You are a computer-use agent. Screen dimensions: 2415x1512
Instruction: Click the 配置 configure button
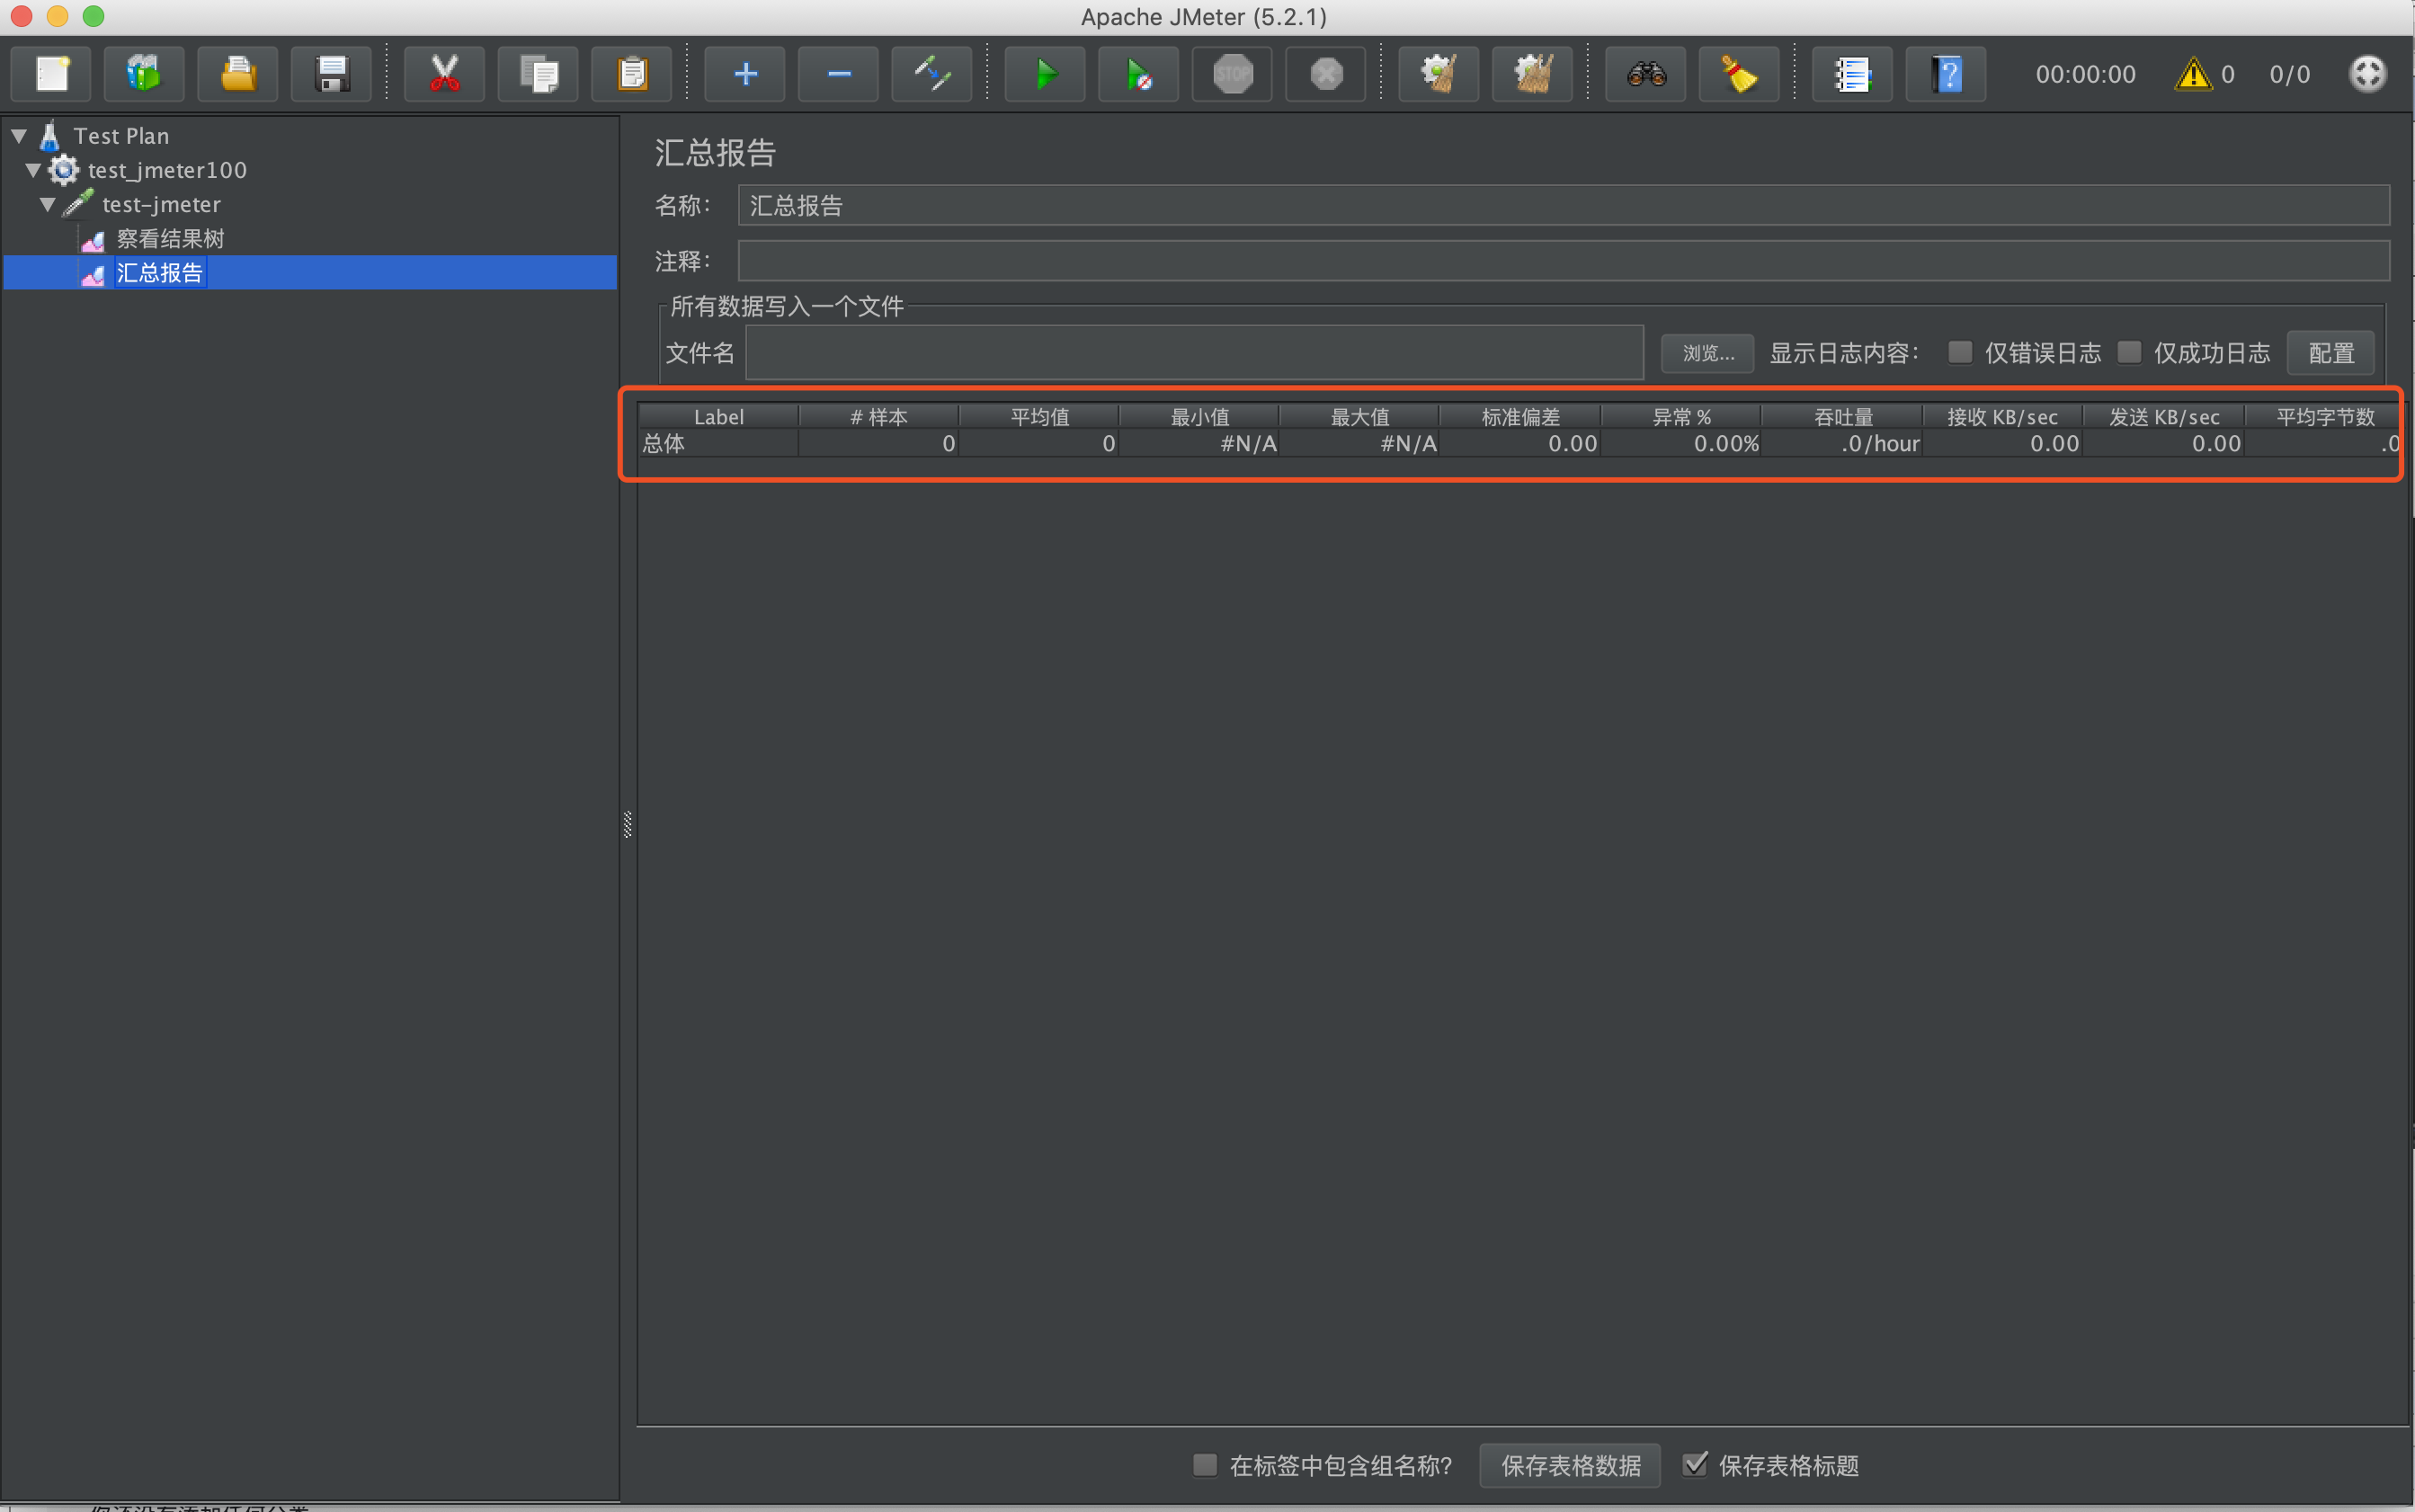click(x=2330, y=353)
